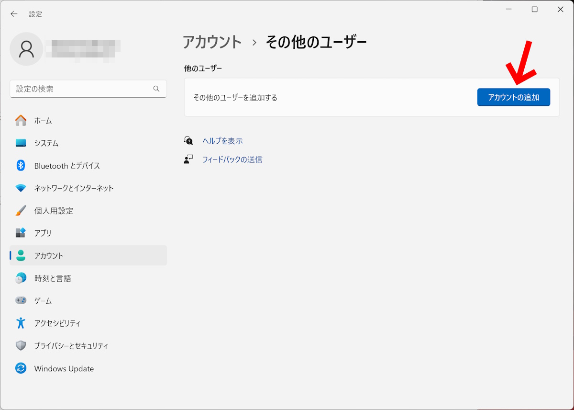Select the システム (System) icon in sidebar
This screenshot has width=574, height=410.
21,143
